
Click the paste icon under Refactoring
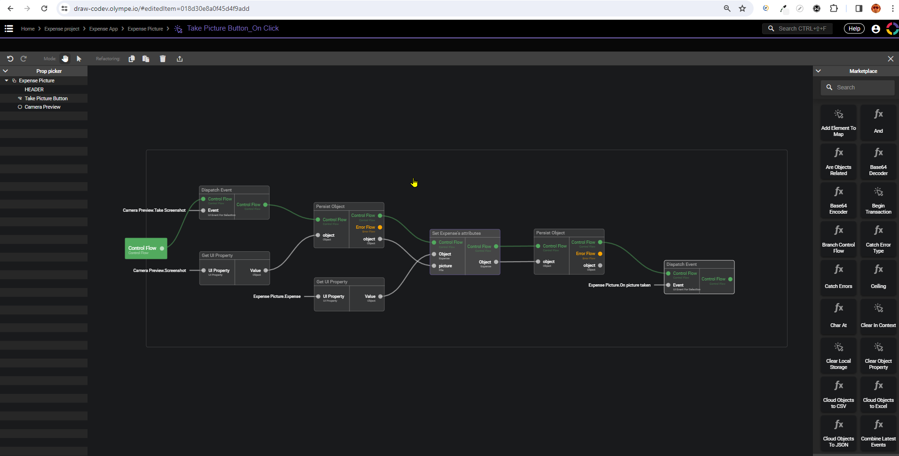click(x=146, y=59)
